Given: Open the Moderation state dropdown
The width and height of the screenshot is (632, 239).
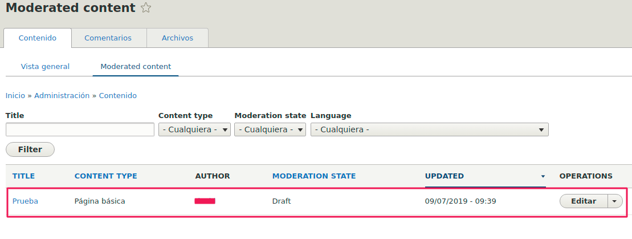Looking at the screenshot, I should pyautogui.click(x=270, y=129).
